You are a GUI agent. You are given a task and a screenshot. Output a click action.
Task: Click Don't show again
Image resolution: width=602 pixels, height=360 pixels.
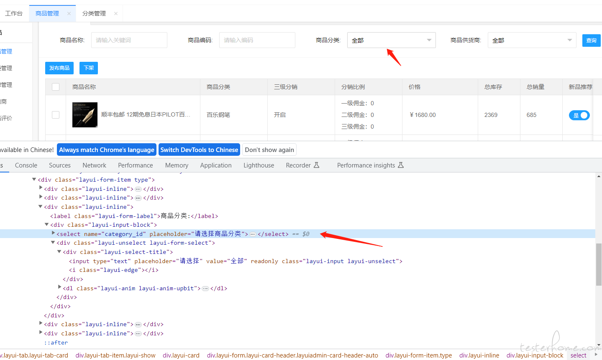269,150
